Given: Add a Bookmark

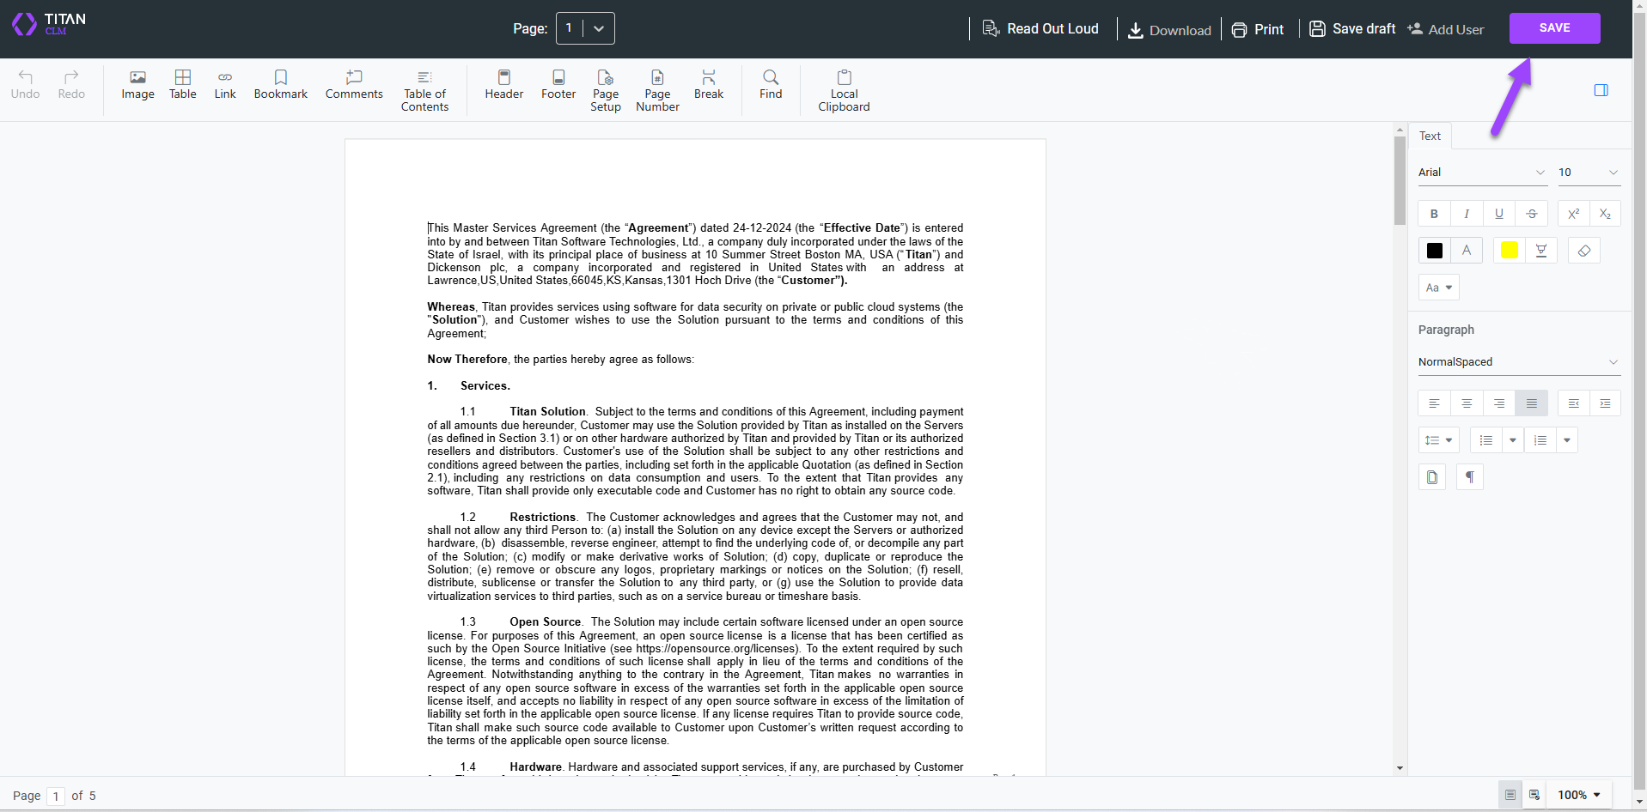Looking at the screenshot, I should (x=281, y=85).
